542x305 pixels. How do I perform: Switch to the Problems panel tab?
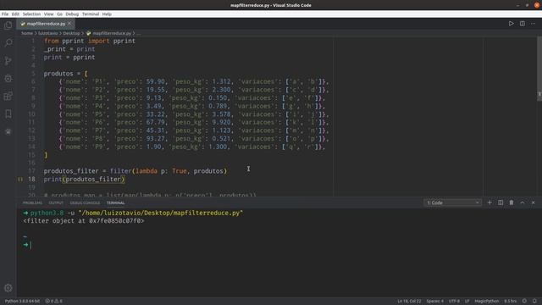[x=32, y=203]
